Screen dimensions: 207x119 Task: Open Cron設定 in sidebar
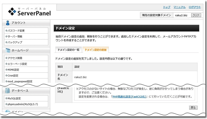(26, 76)
